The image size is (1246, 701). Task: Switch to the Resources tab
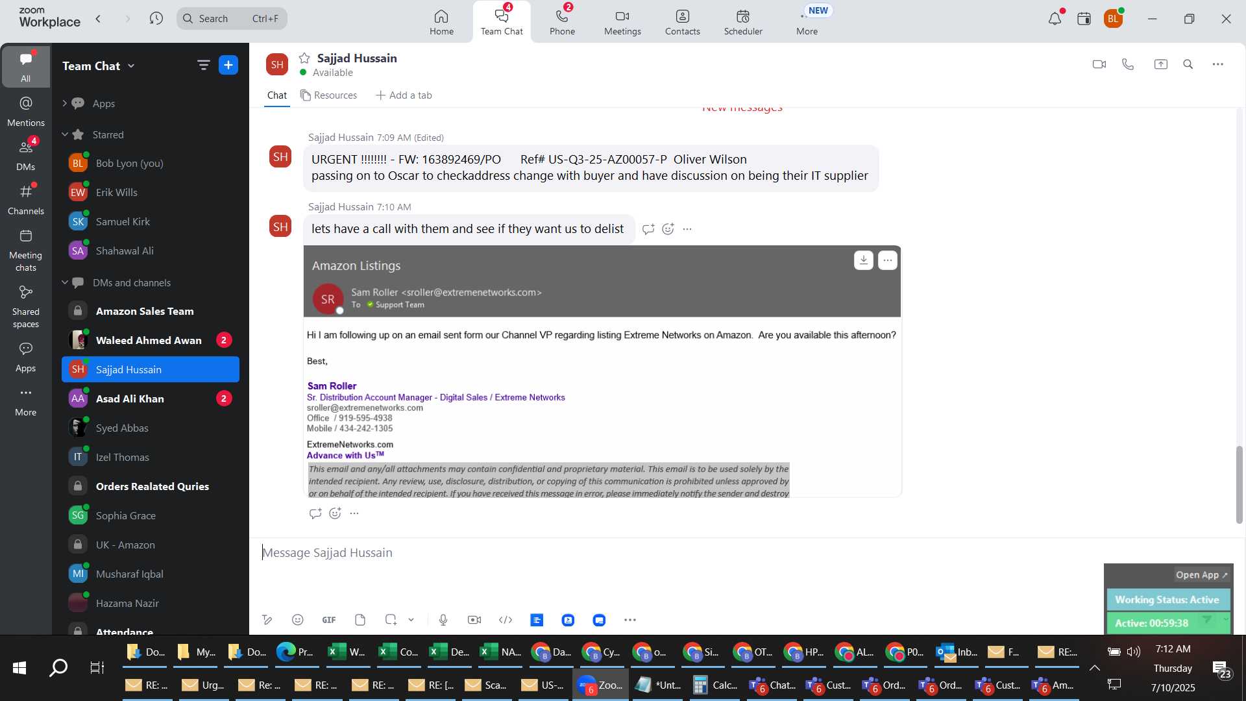pos(328,95)
